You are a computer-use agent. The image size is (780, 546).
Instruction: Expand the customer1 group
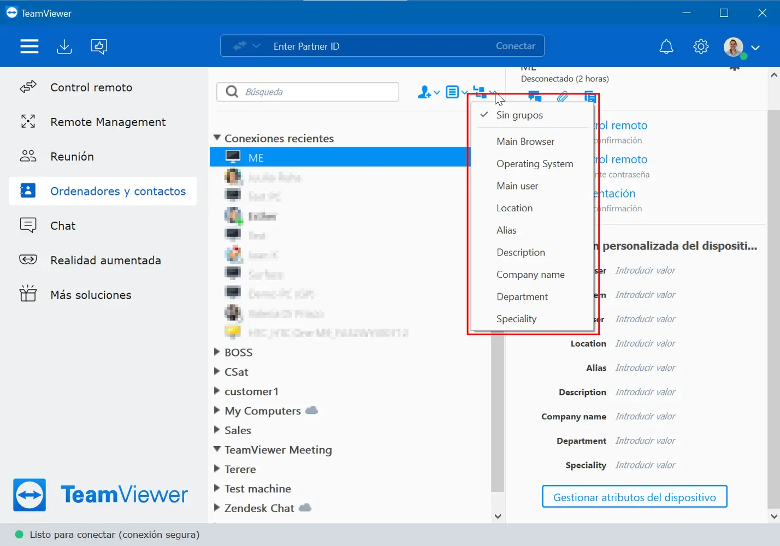click(x=217, y=391)
